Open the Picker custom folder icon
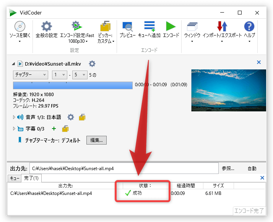 tap(106, 26)
